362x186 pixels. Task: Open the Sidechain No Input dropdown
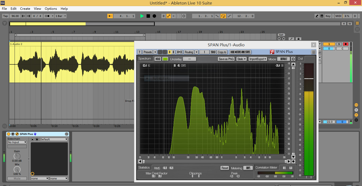tap(17, 142)
